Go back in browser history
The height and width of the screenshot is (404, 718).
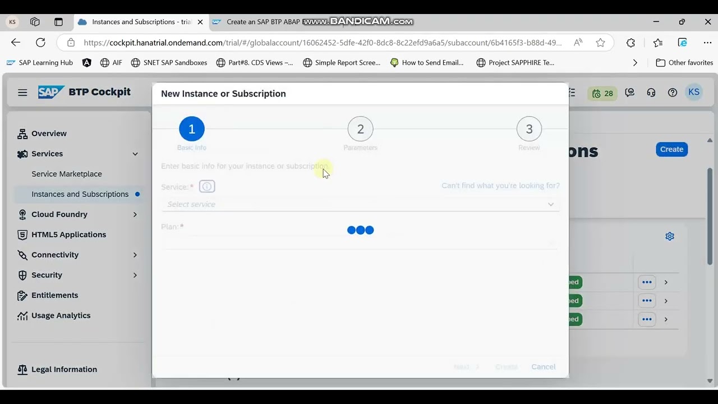pos(16,43)
